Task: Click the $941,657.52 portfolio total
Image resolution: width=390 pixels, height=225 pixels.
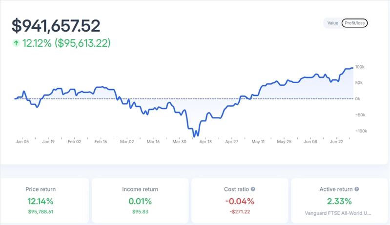Action: pyautogui.click(x=56, y=25)
